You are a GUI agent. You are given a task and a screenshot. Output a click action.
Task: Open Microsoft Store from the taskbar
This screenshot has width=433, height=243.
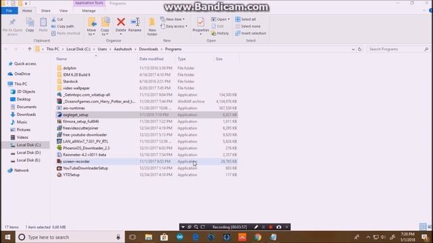point(164,237)
